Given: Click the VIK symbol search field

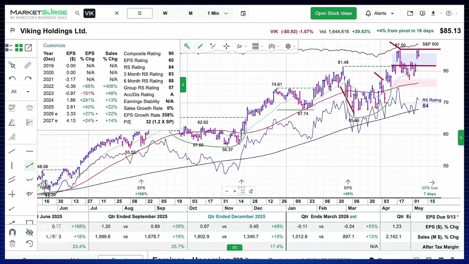Looking at the screenshot, I should (98, 13).
